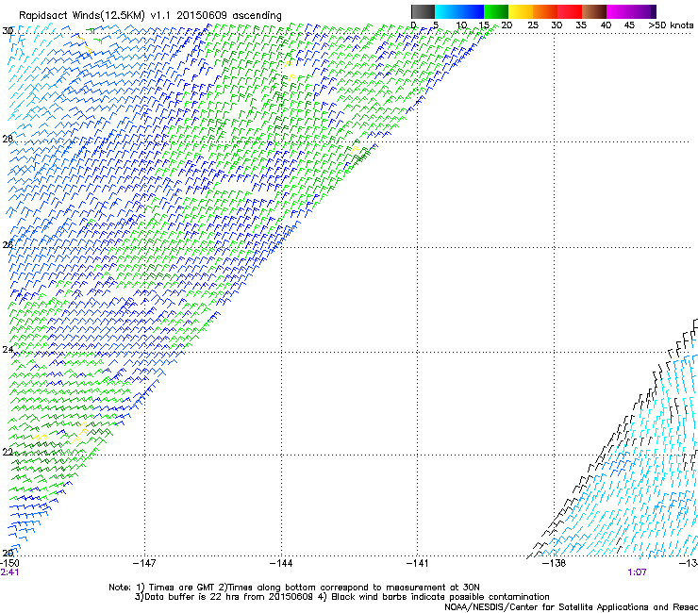Click the cyan 5-10 knots legend swatch
This screenshot has width=698, height=613.
pyautogui.click(x=447, y=11)
